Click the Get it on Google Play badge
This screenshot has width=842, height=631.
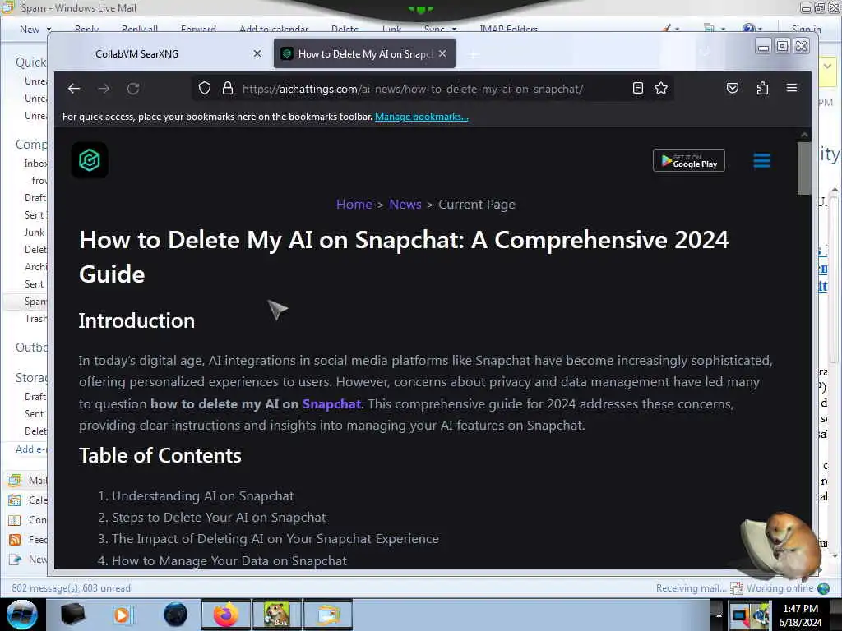click(688, 160)
